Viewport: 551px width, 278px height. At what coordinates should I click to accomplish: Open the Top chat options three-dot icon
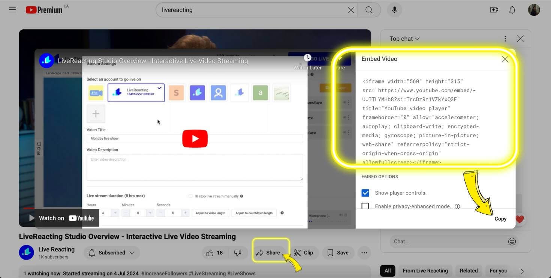tap(505, 39)
